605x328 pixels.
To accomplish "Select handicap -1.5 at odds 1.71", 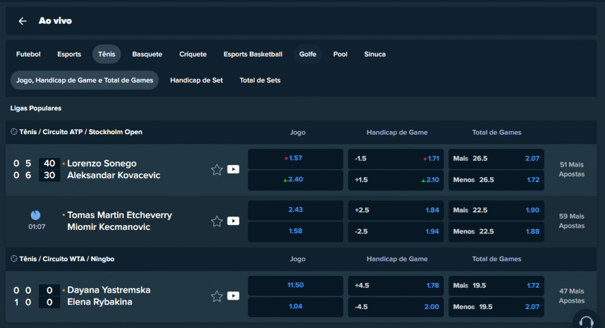I will (x=396, y=158).
